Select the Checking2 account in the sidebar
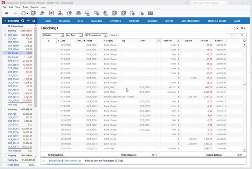Image resolution: width=252 pixels, height=169 pixels. pos(13,57)
